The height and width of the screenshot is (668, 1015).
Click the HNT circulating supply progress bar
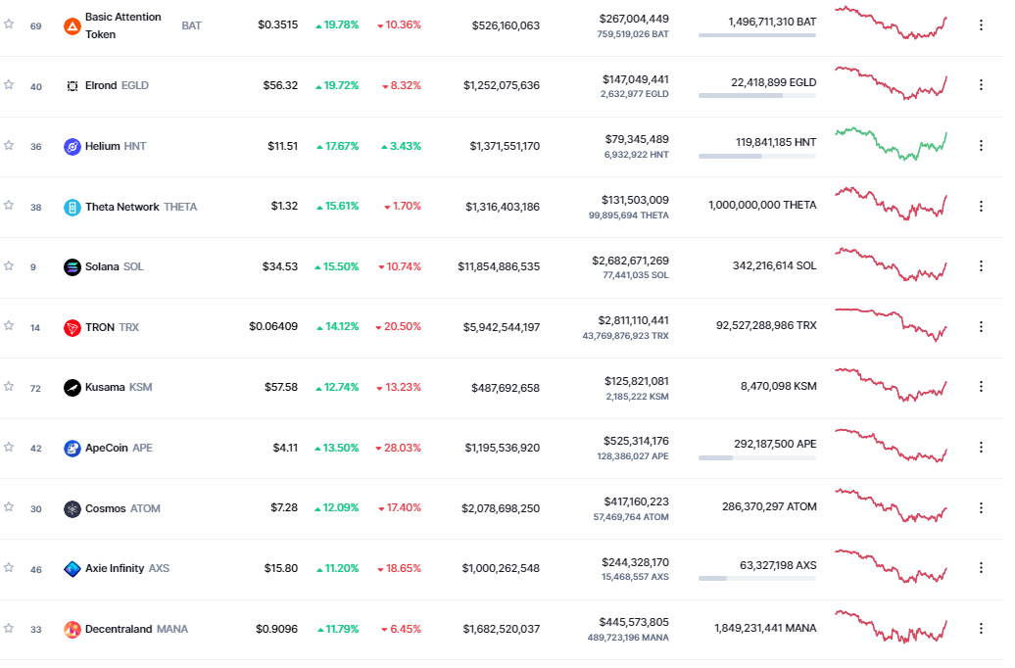pyautogui.click(x=757, y=156)
